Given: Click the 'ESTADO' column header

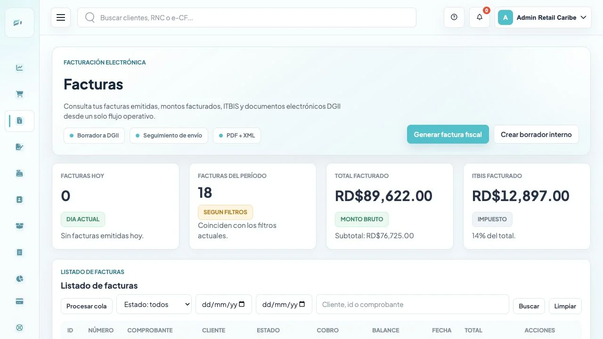Looking at the screenshot, I should (268, 331).
